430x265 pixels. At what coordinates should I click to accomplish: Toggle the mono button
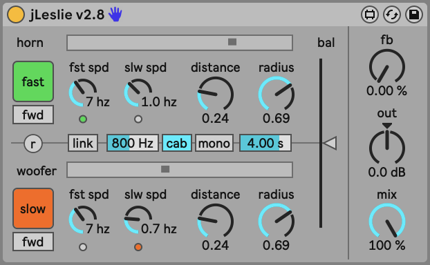coord(214,143)
